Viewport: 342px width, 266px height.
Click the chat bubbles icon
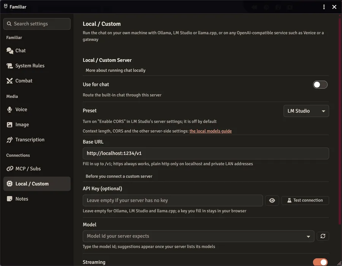(x=9, y=51)
